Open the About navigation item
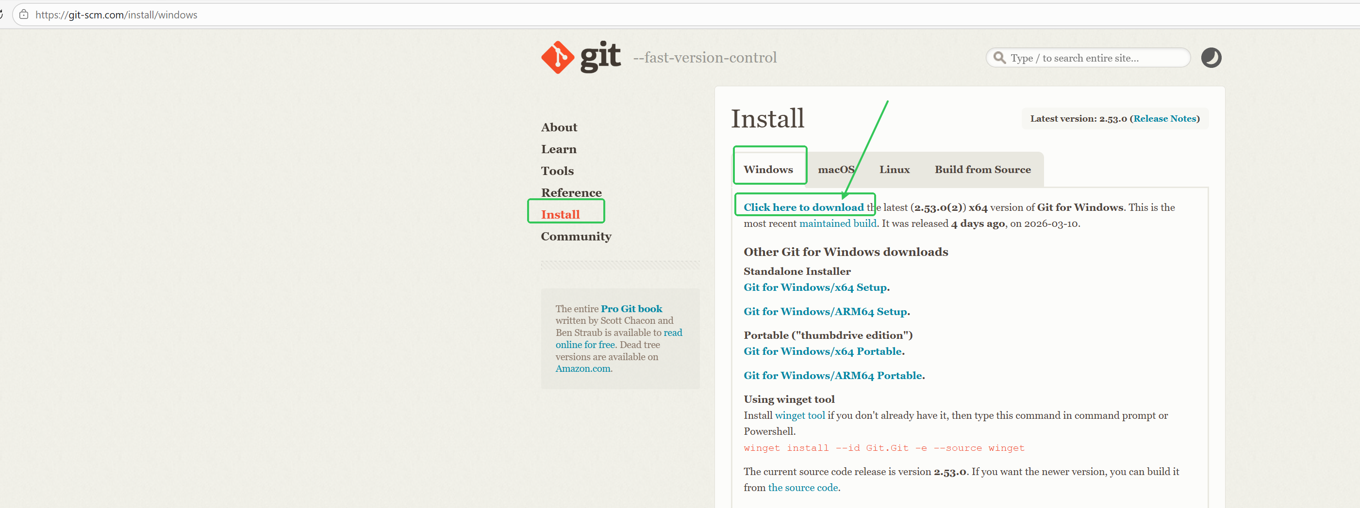This screenshot has width=1360, height=508. click(559, 127)
